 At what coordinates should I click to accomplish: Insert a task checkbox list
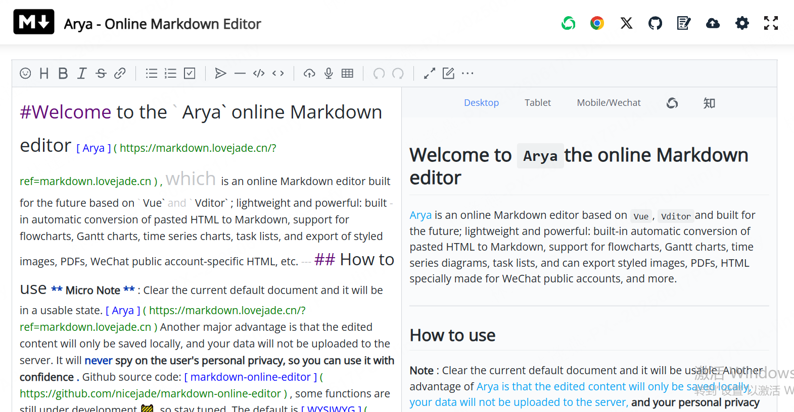pyautogui.click(x=190, y=74)
